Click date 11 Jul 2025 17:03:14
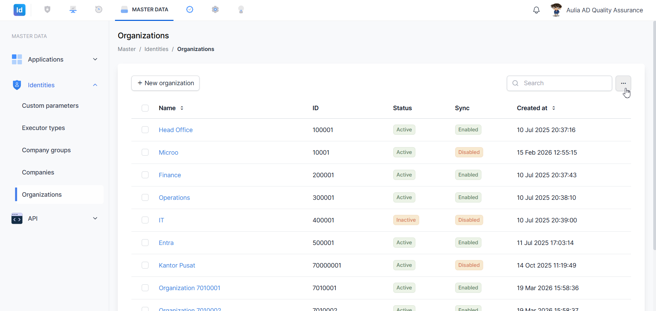Screen dimensions: 656x311 (x=545, y=243)
